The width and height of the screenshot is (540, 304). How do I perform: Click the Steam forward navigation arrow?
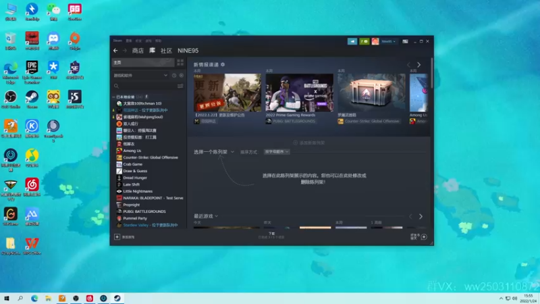point(125,51)
